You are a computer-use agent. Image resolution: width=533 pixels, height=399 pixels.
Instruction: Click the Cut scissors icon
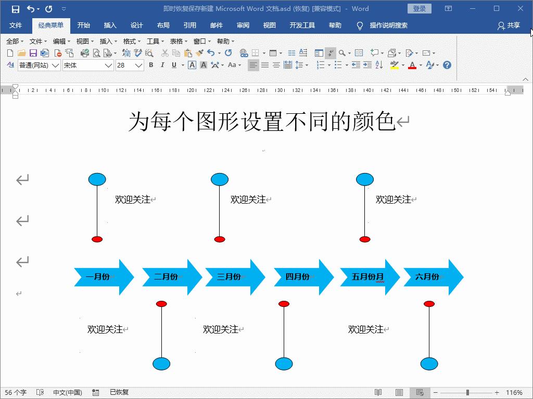[x=165, y=52]
